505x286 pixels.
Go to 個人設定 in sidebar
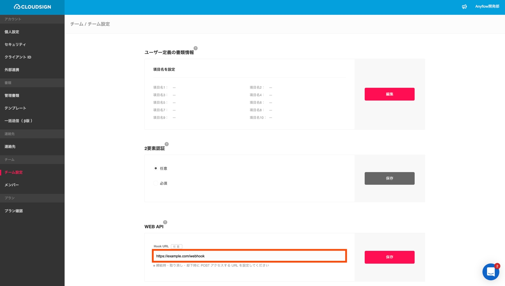(x=12, y=32)
